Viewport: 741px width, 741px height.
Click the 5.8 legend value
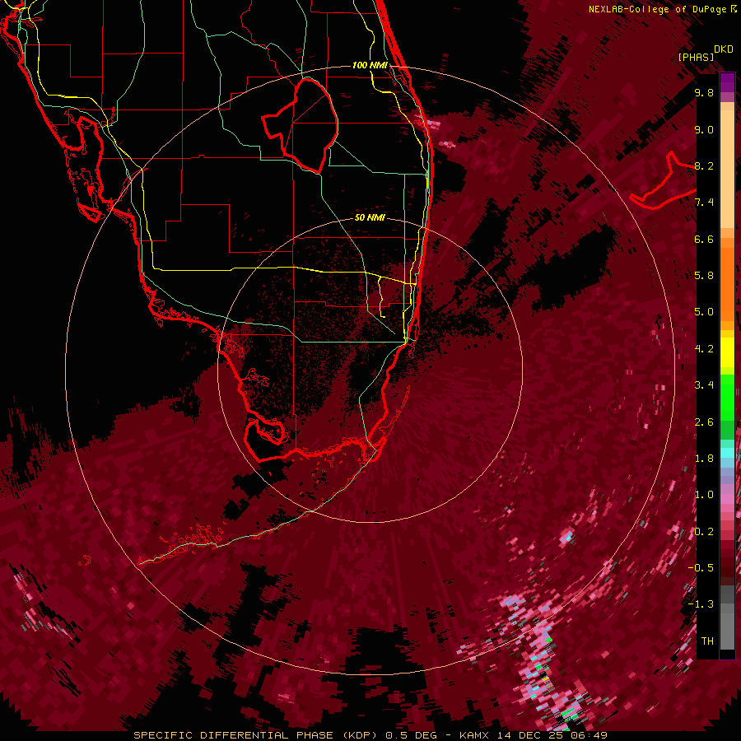click(x=704, y=276)
